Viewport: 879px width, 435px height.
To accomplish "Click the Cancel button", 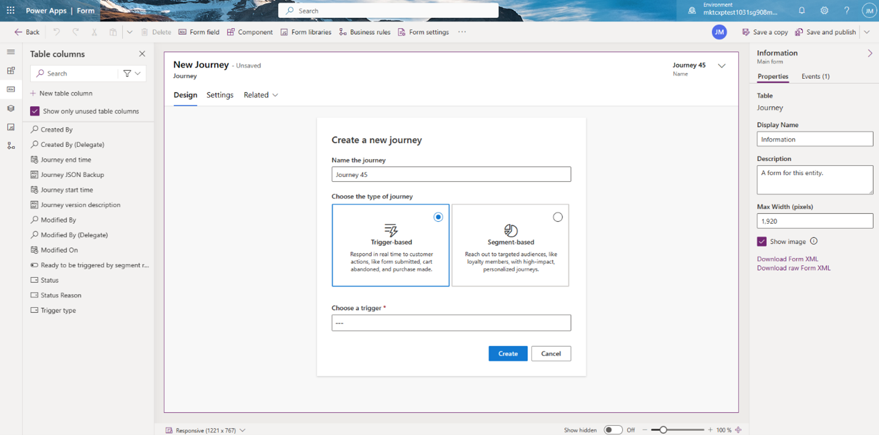I will click(551, 354).
